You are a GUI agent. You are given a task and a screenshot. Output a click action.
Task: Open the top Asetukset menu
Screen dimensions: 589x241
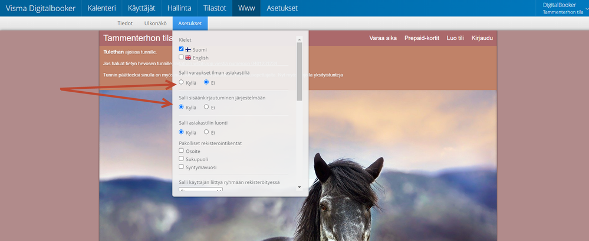point(282,8)
